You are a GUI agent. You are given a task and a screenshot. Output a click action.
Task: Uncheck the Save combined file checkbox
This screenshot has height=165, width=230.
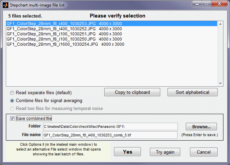coord(12,118)
